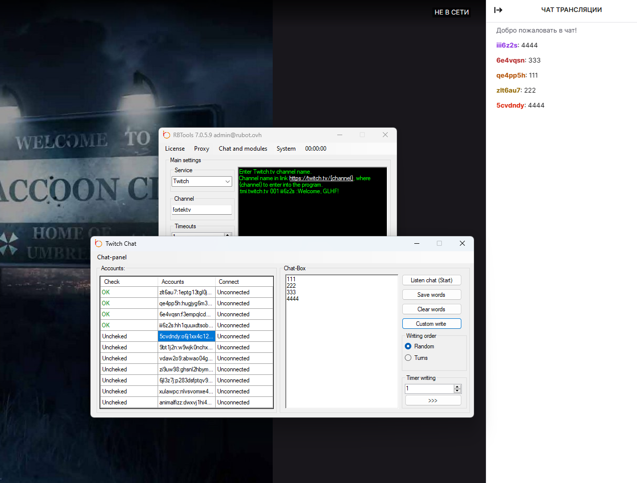Click the Save words button
The height and width of the screenshot is (483, 637).
point(431,295)
